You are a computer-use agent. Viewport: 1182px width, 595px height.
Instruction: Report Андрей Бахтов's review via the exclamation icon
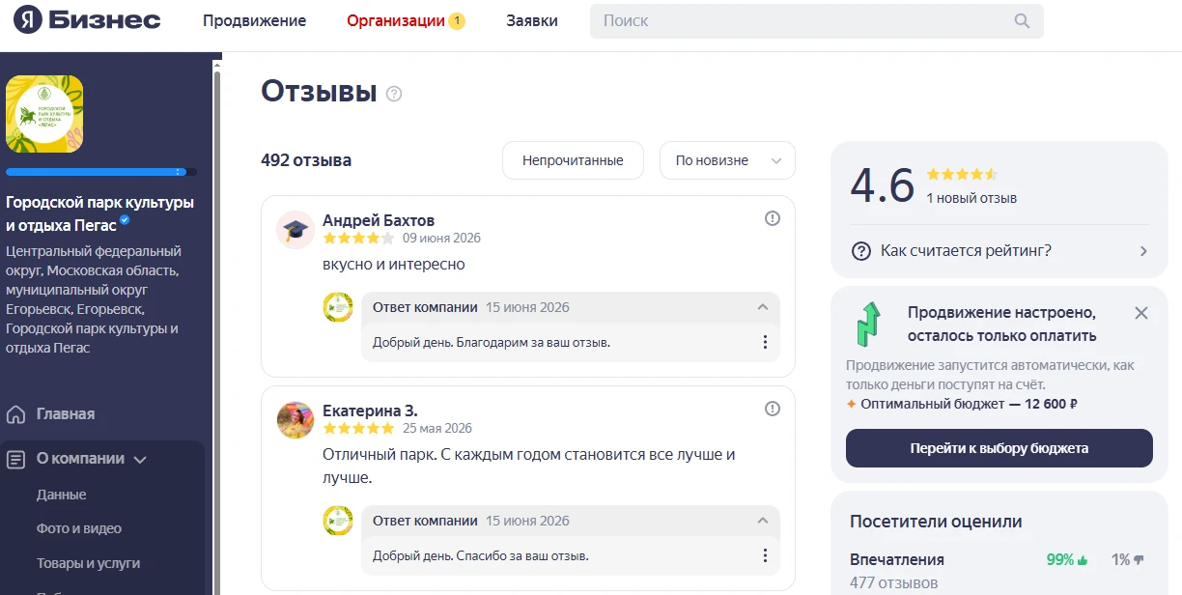click(x=773, y=218)
